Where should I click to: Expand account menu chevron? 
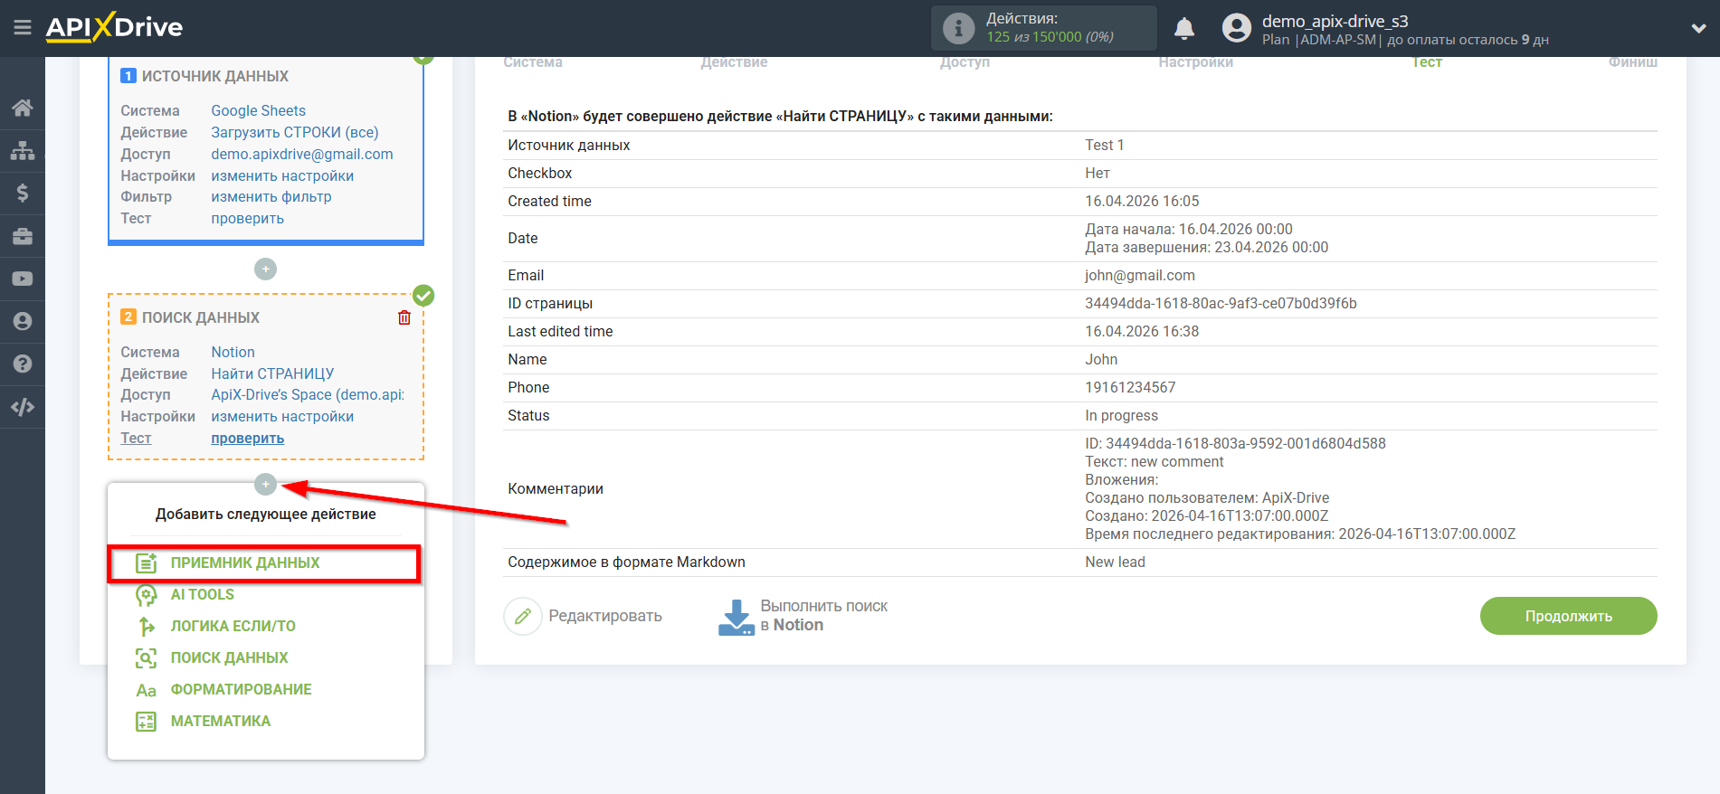pos(1698,29)
